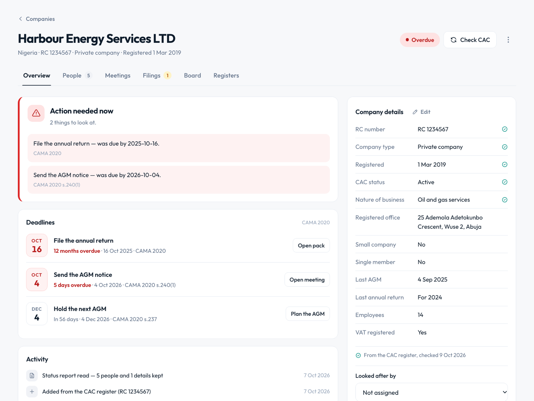Click the Last AGM value '4 Sep 2025'
The image size is (534, 401).
pos(433,280)
